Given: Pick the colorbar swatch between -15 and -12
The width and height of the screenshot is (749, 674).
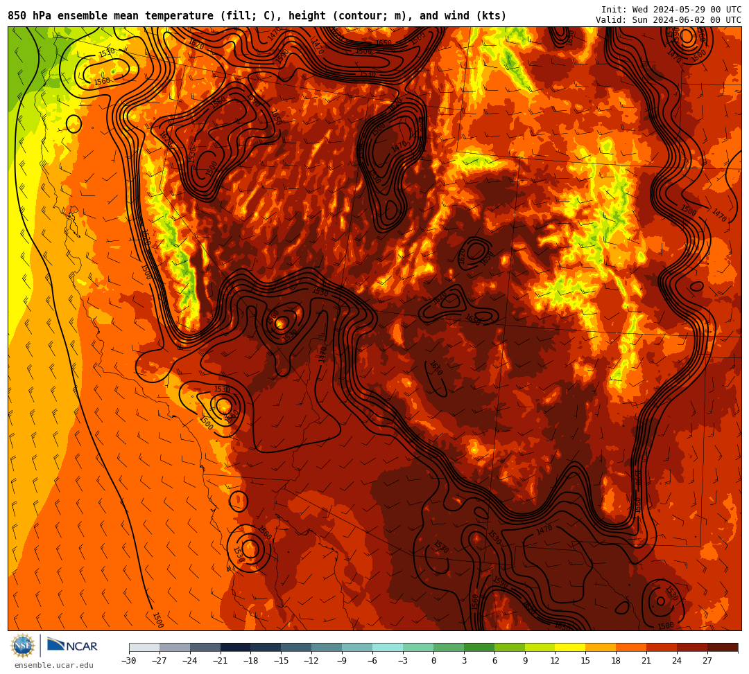Looking at the screenshot, I should [x=296, y=647].
